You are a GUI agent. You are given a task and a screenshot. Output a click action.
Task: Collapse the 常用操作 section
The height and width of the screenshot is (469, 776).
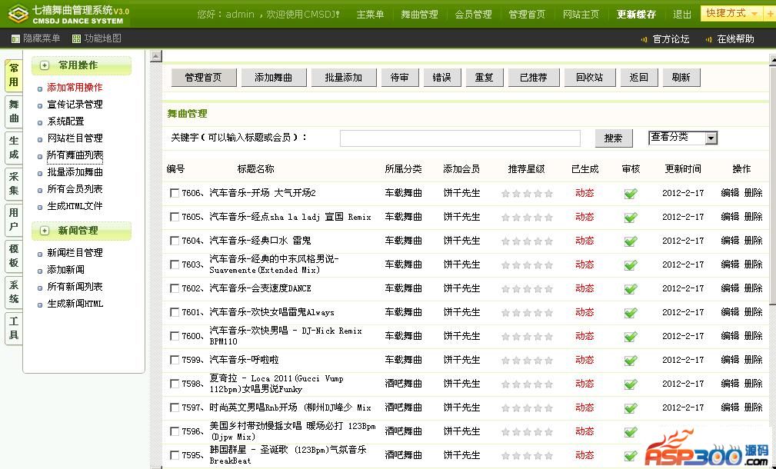pyautogui.click(x=45, y=65)
